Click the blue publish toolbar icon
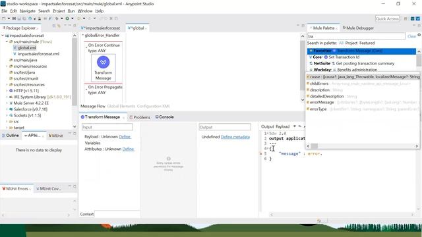Viewport: 422px width, 237px height. tap(30, 18)
